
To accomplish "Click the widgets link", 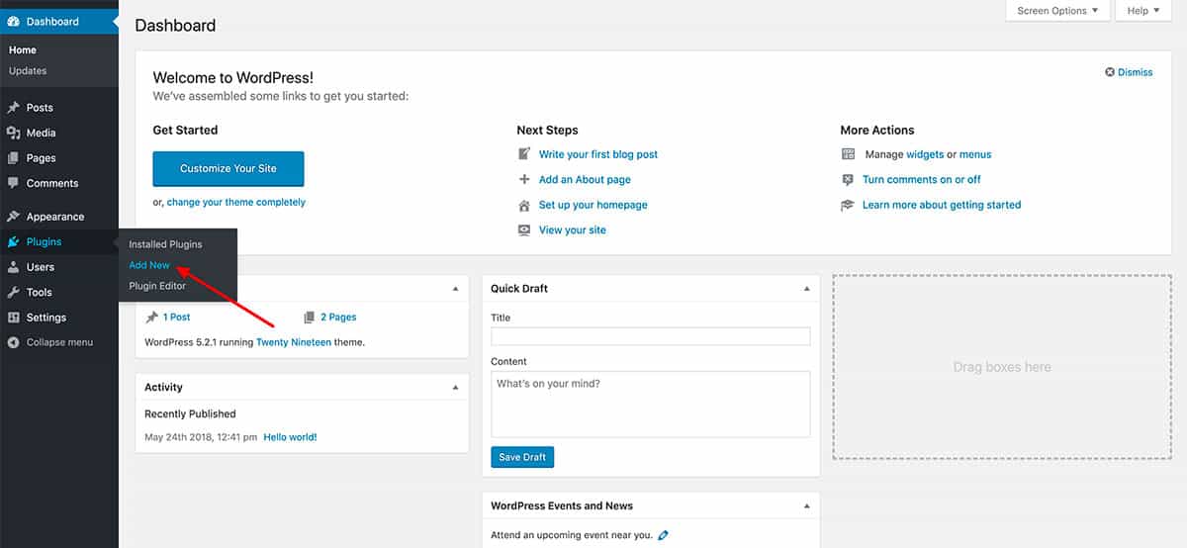I will 925,154.
